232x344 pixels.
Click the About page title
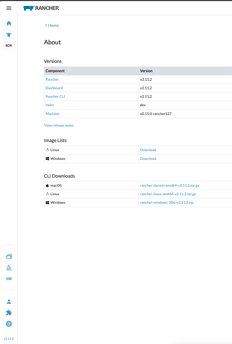coord(53,42)
